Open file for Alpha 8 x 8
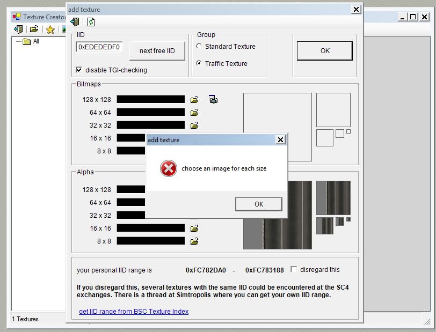436x332 pixels. (x=194, y=241)
